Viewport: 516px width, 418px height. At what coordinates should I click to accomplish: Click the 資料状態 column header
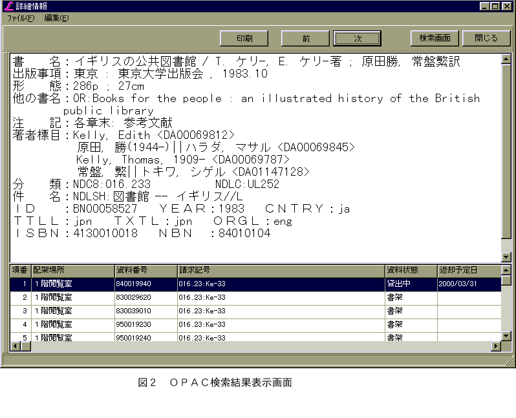(x=411, y=270)
